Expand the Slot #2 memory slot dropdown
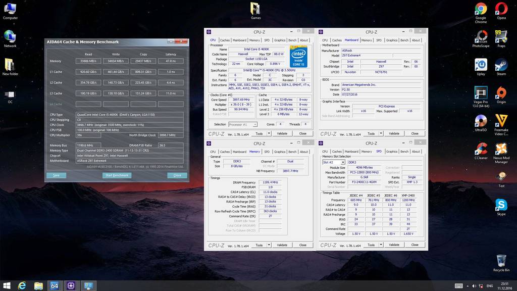 (x=343, y=162)
